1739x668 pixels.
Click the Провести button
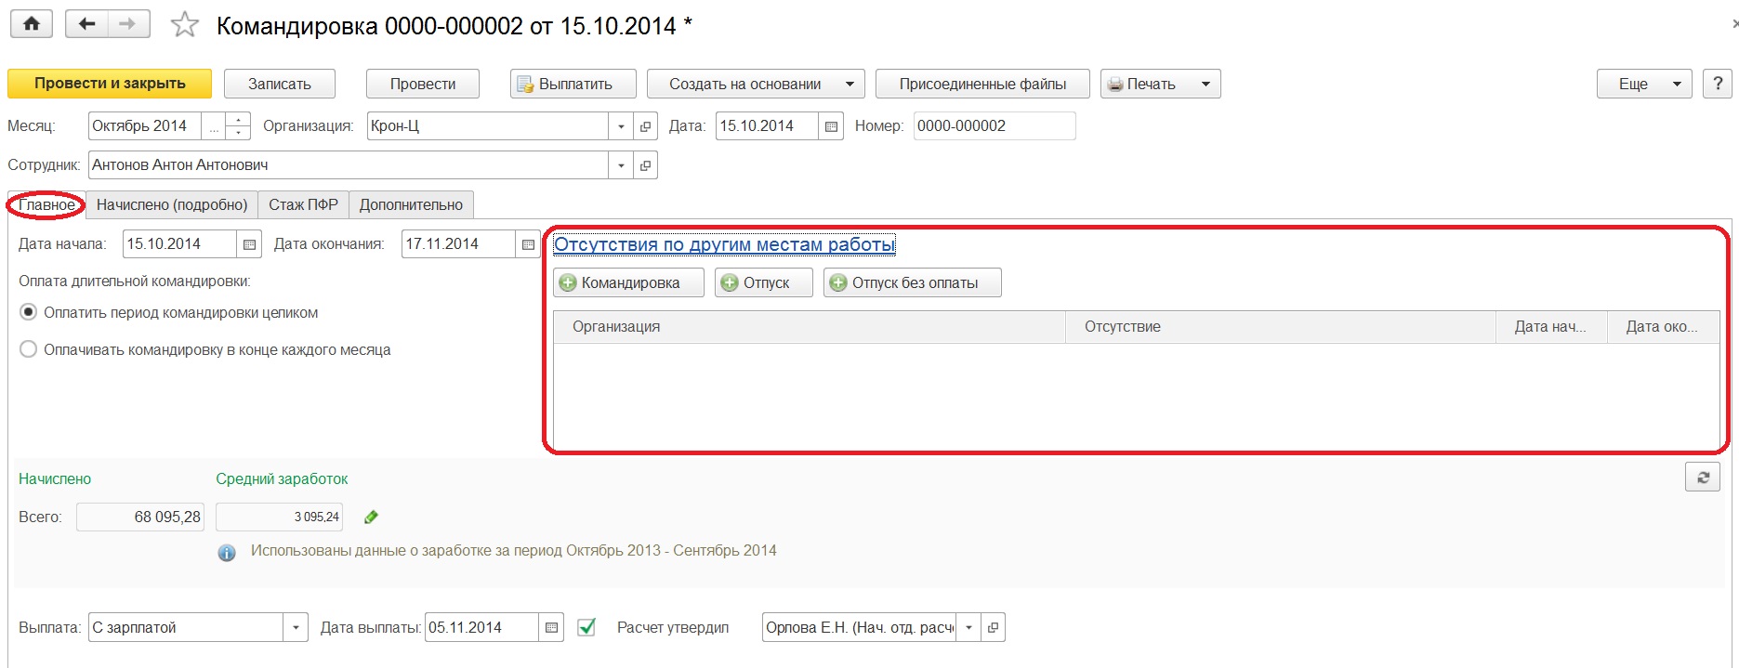pyautogui.click(x=423, y=84)
